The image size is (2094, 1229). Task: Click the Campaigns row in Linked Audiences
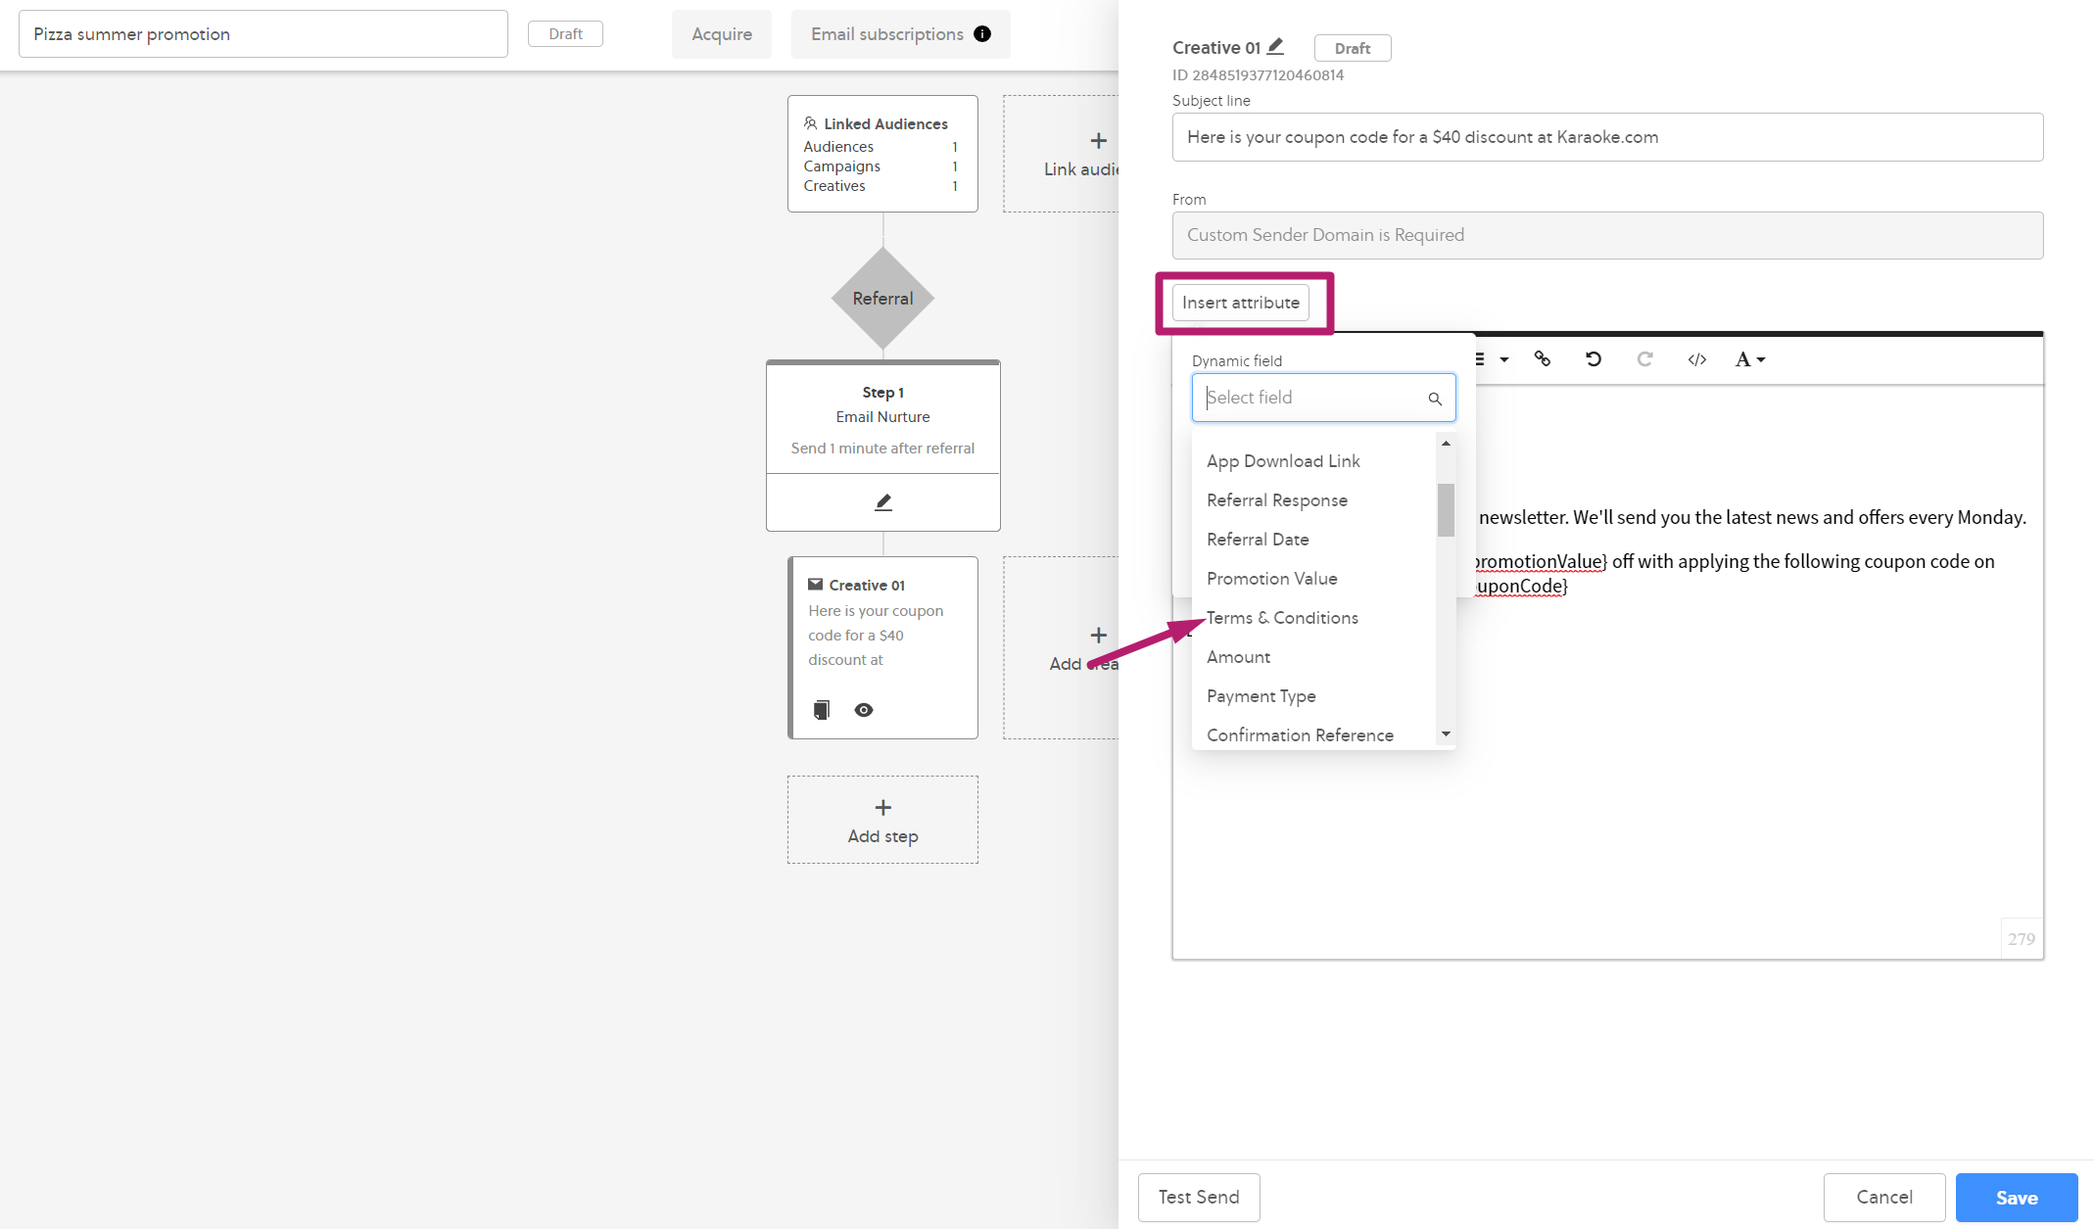tap(880, 166)
